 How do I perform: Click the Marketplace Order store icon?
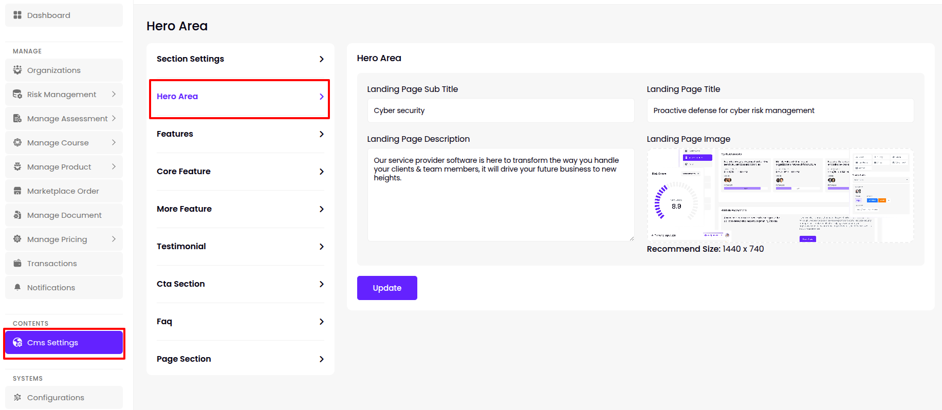tap(17, 191)
